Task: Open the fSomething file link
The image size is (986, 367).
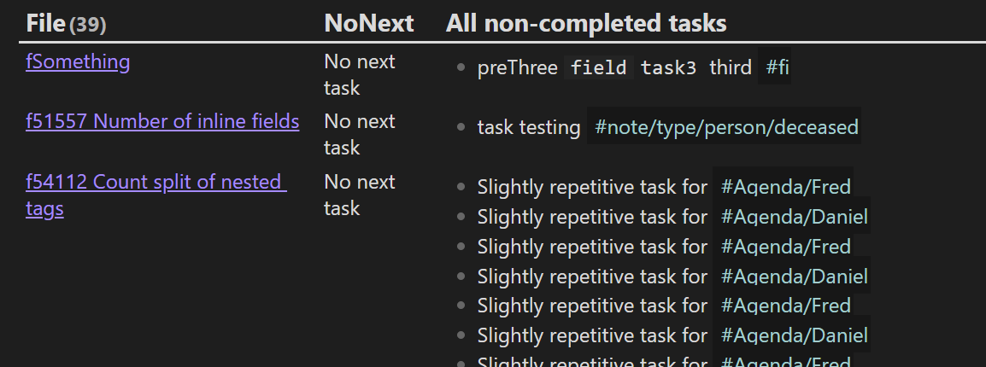Action: (78, 61)
